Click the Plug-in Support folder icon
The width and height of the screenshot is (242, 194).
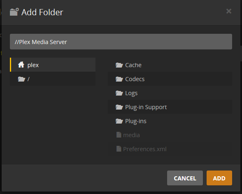click(119, 107)
